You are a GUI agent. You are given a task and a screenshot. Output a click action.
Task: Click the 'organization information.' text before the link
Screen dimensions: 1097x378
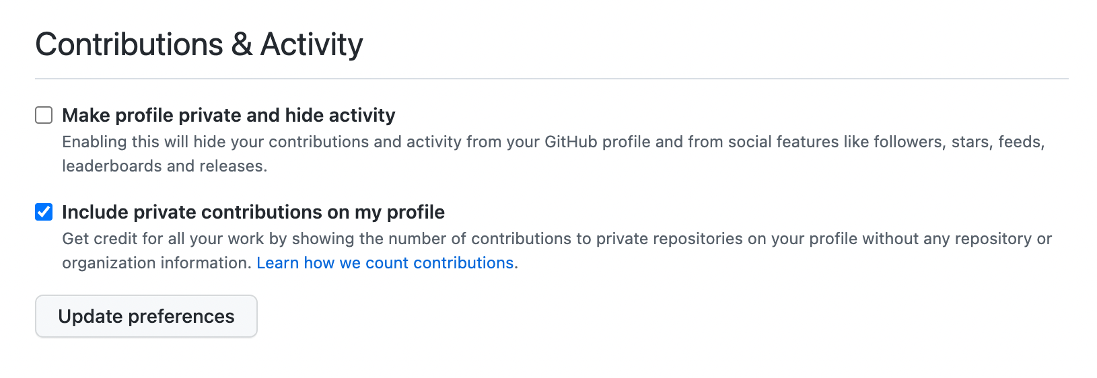[157, 263]
